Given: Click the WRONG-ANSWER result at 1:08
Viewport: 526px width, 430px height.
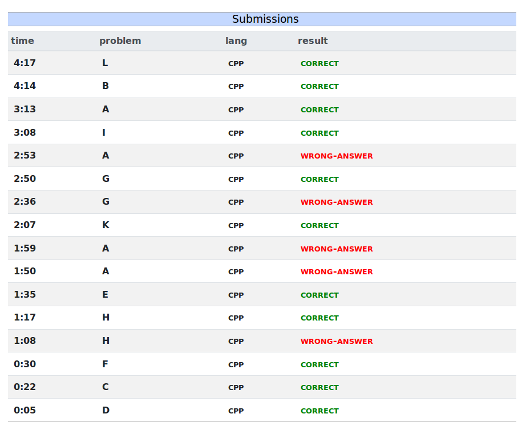Looking at the screenshot, I should pos(337,342).
